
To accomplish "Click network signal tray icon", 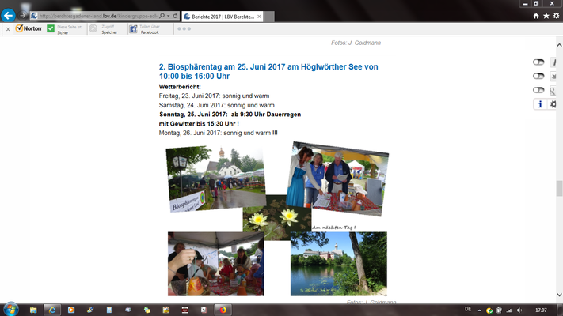I will [509, 310].
